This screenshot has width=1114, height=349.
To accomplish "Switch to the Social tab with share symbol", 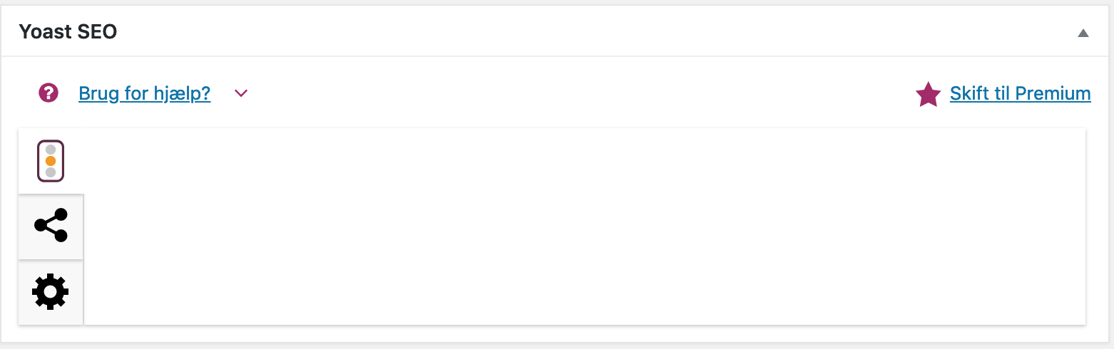I will click(x=51, y=226).
